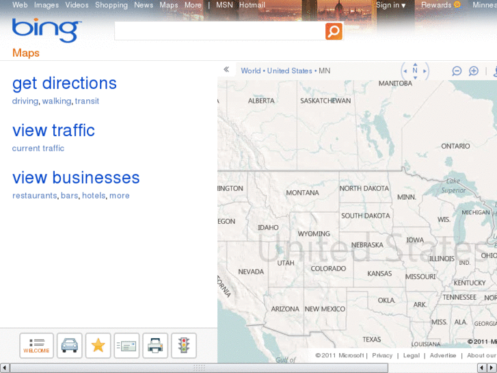
Task: Click World in the map breadcrumb
Action: click(x=251, y=70)
